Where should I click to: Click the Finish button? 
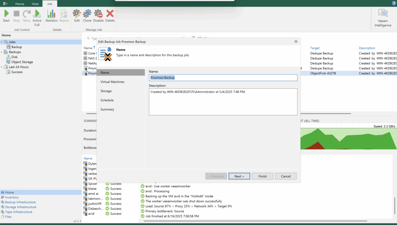(263, 176)
